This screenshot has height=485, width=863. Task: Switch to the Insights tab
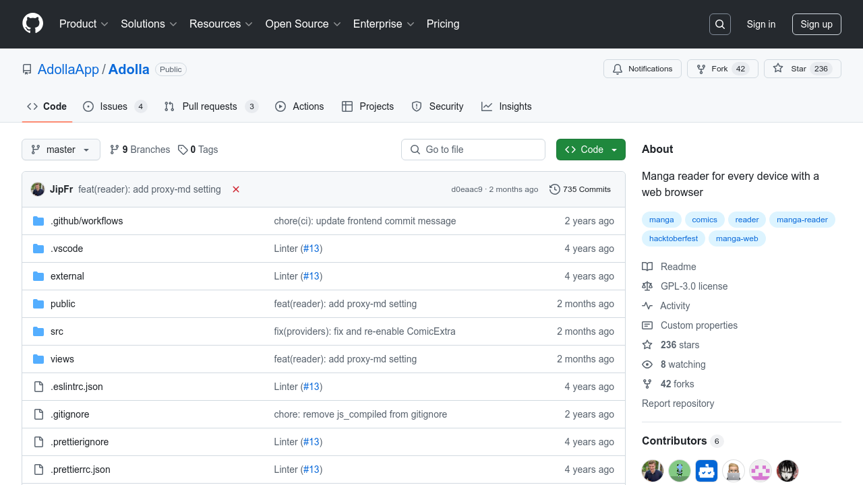506,106
